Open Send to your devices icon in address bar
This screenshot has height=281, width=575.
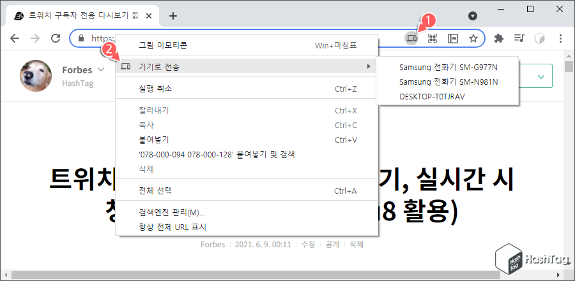pos(412,38)
